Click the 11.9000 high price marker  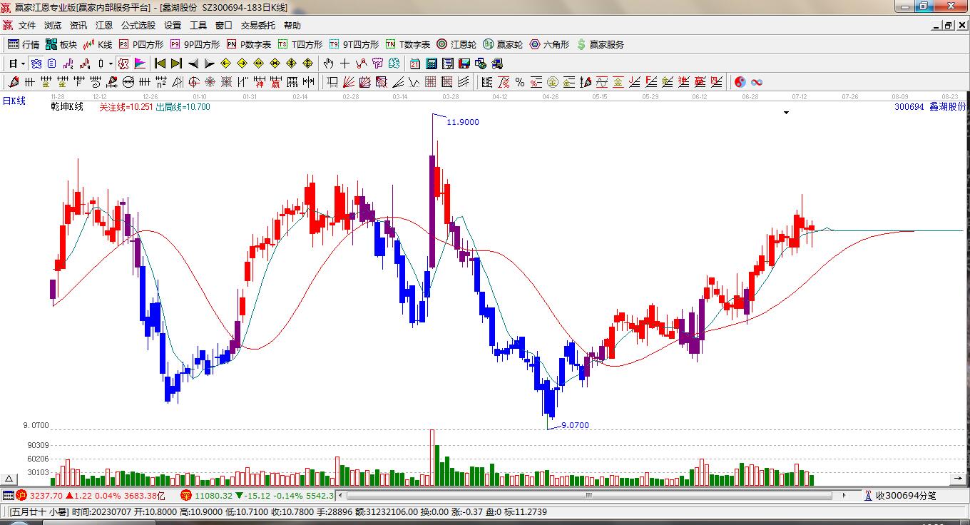click(463, 122)
